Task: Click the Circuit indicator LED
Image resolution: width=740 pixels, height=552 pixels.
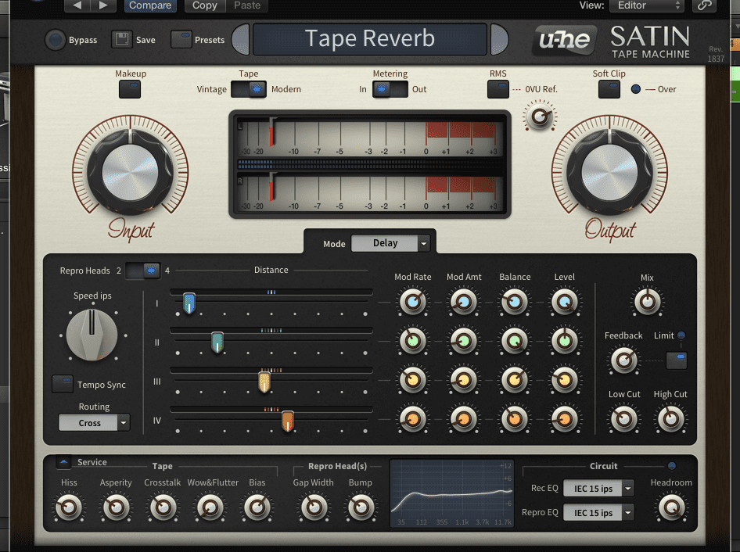Action: coord(672,466)
